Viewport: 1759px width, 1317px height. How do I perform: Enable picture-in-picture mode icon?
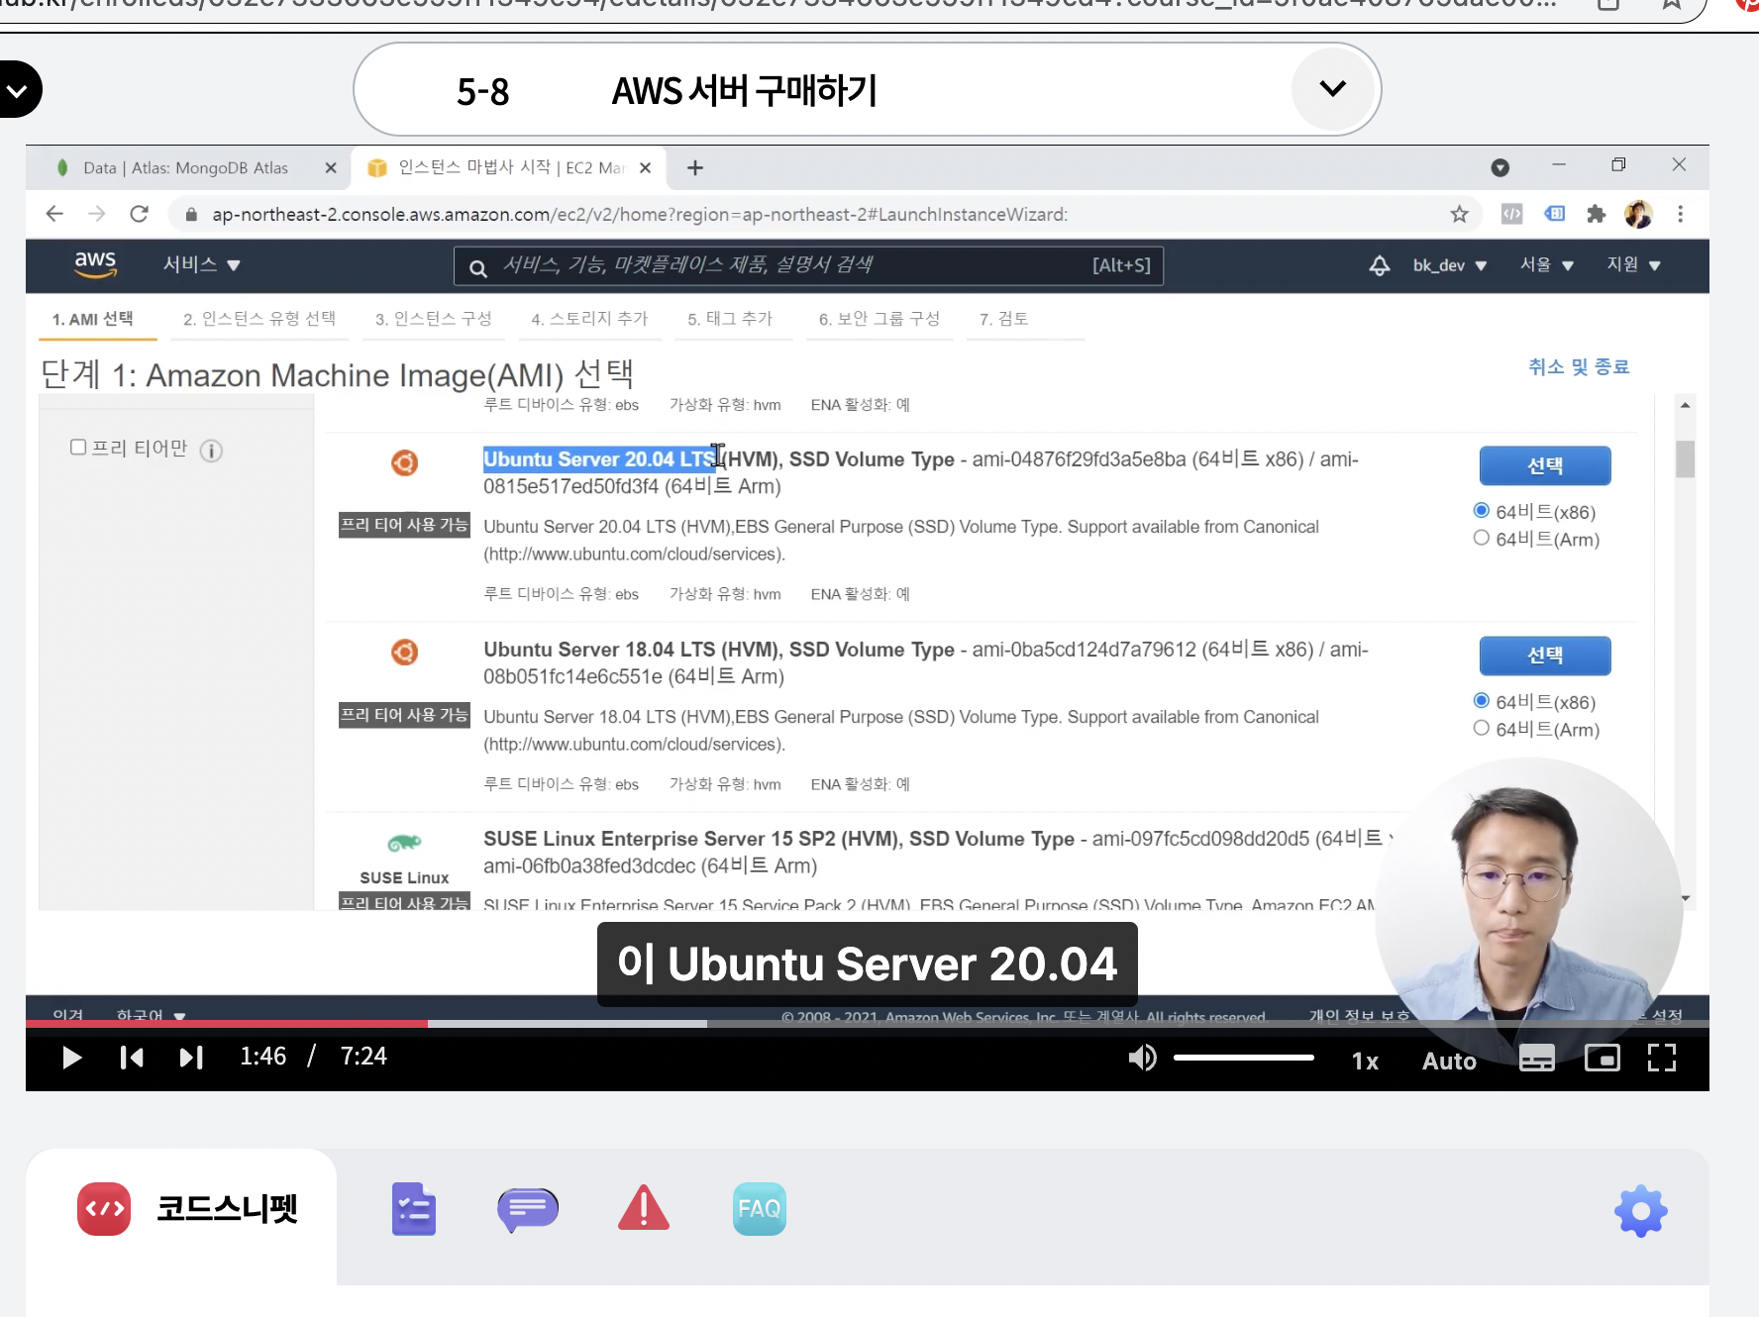pos(1602,1058)
